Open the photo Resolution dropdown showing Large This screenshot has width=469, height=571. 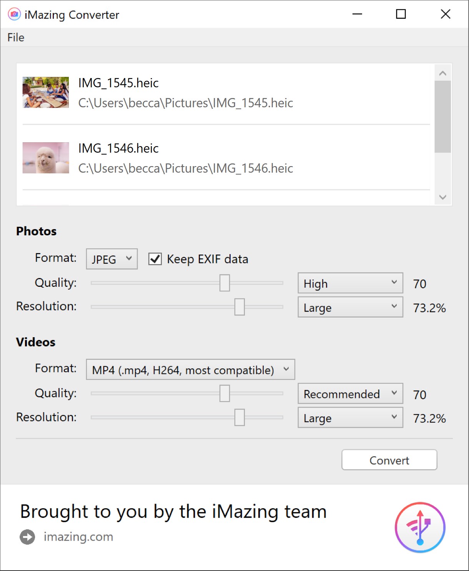click(x=349, y=307)
